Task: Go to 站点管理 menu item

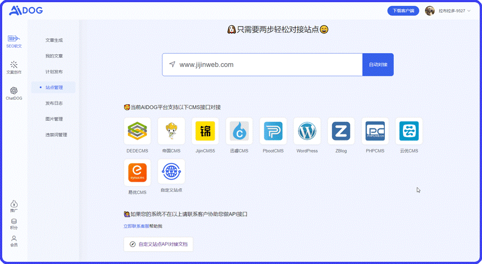Action: point(54,87)
